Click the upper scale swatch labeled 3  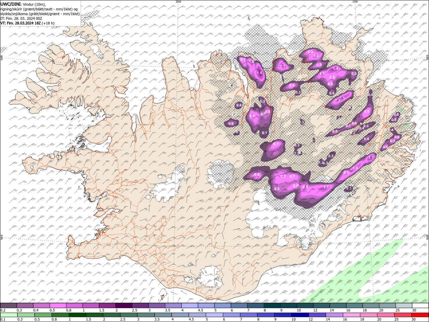tap(156, 306)
